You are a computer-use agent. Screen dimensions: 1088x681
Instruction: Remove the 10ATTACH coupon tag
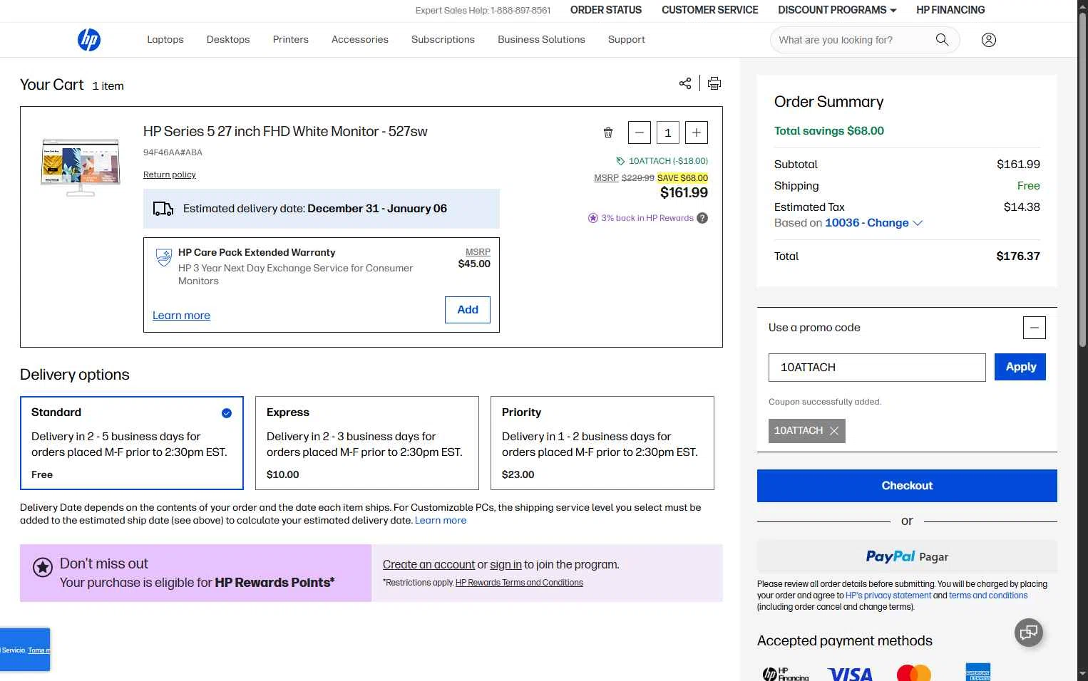pyautogui.click(x=834, y=431)
